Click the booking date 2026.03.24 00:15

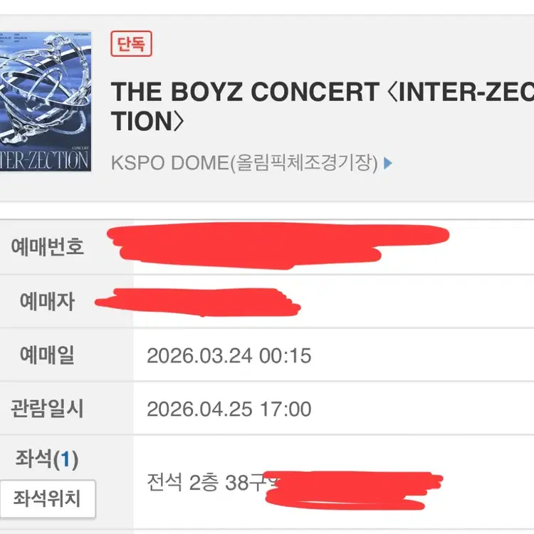pos(229,355)
